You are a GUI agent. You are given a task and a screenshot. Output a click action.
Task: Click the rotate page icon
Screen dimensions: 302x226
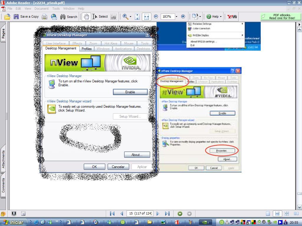coord(195,17)
